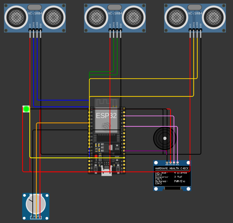Click the green LED component
The image size is (233, 223).
coord(26,109)
